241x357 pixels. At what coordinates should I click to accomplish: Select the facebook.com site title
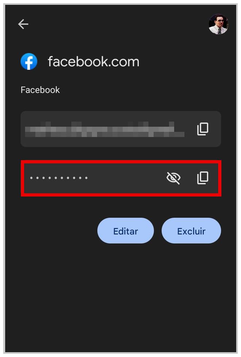(x=93, y=61)
